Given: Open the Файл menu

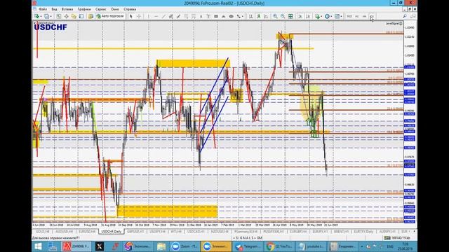Looking at the screenshot, I should tap(43, 9).
